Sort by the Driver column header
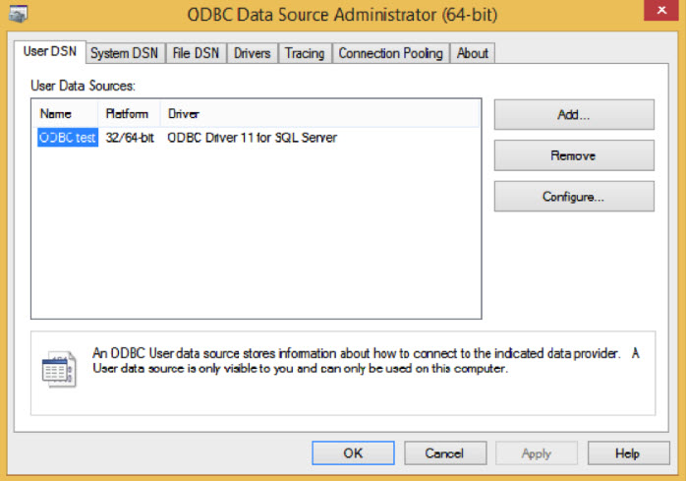 [319, 114]
